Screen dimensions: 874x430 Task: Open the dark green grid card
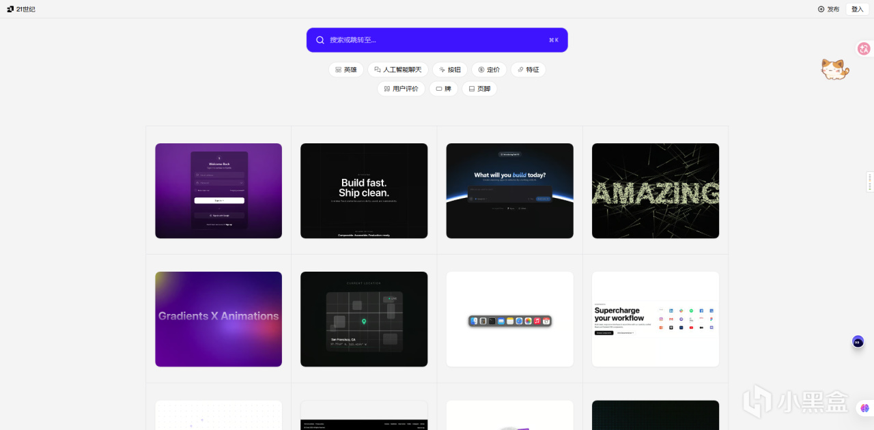(655, 415)
